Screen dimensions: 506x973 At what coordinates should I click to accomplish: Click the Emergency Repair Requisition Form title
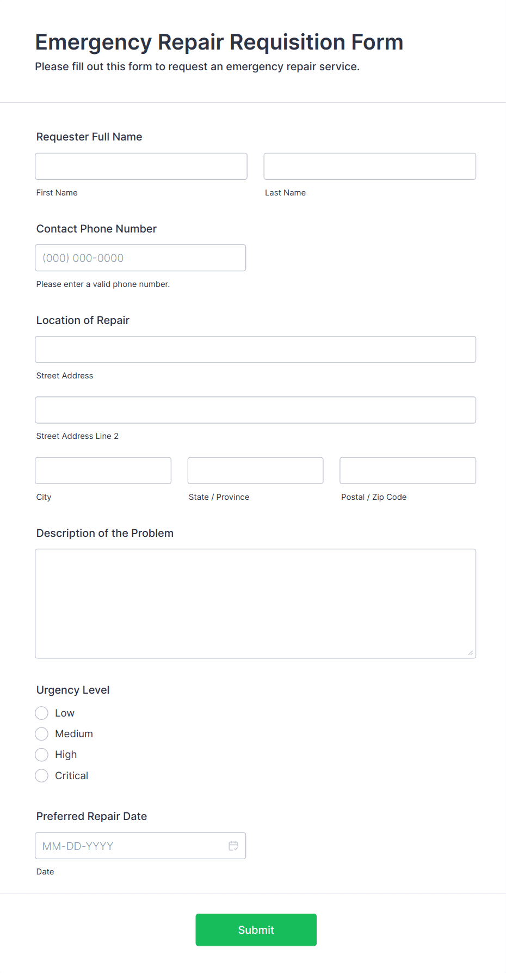(219, 42)
